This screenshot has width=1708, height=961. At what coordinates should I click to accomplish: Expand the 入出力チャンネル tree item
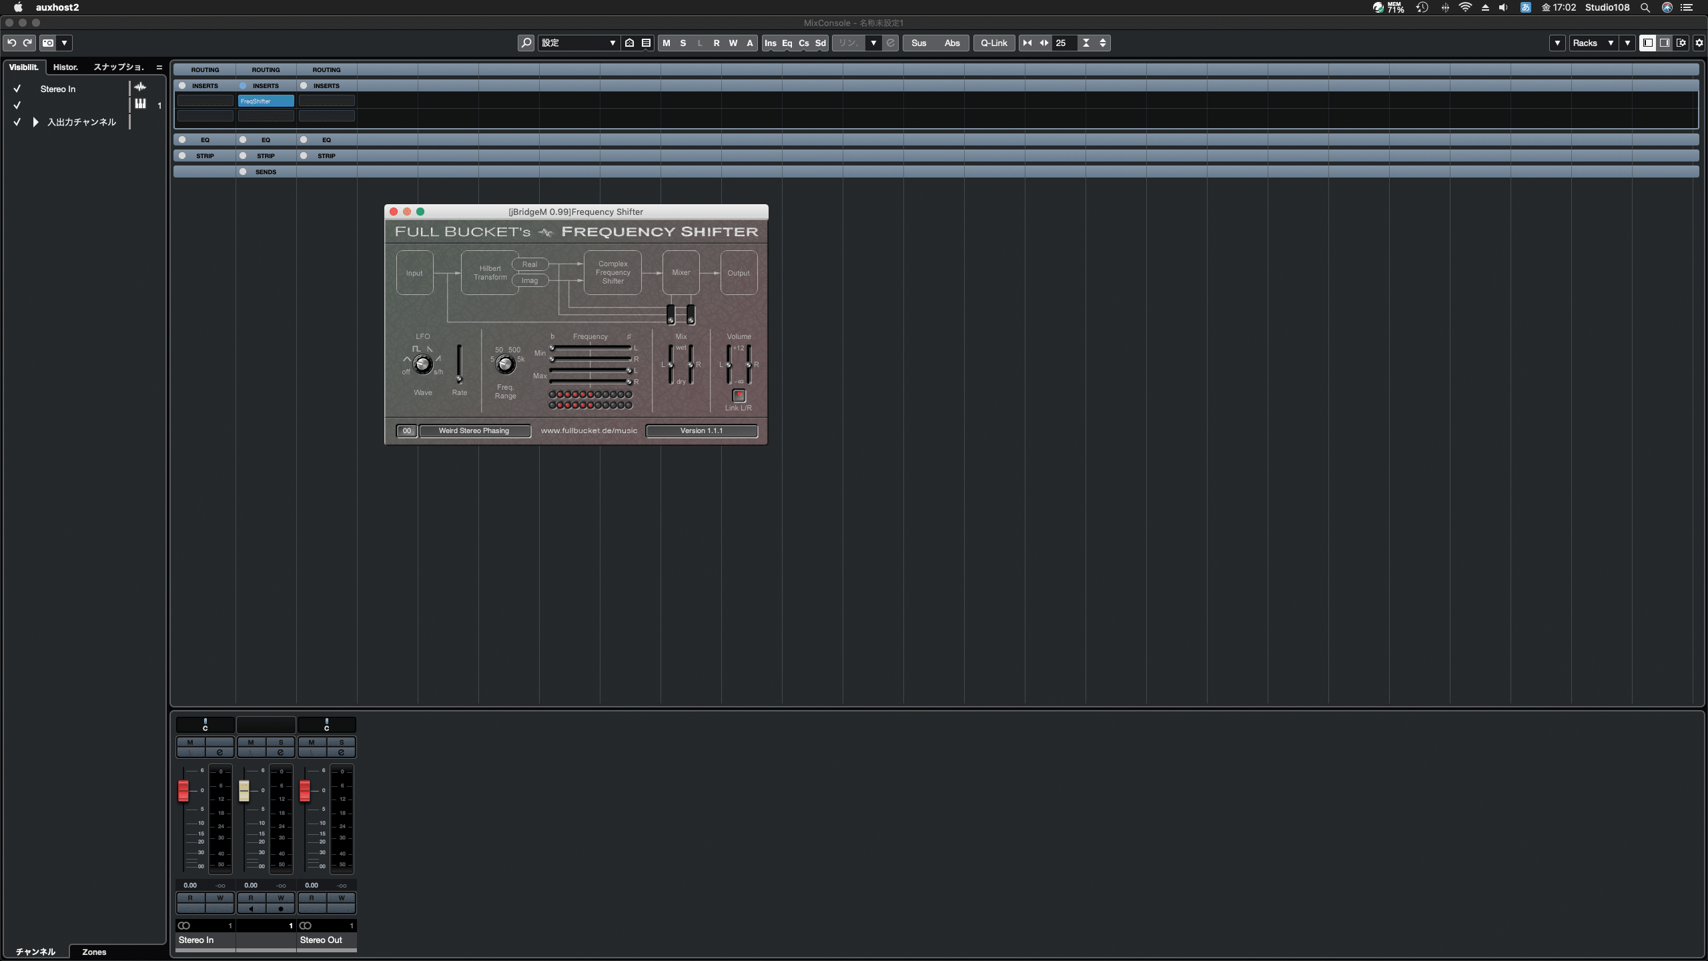pos(35,121)
